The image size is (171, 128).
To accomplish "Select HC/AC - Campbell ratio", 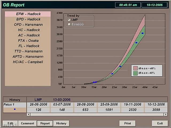I will (x=28, y=62).
